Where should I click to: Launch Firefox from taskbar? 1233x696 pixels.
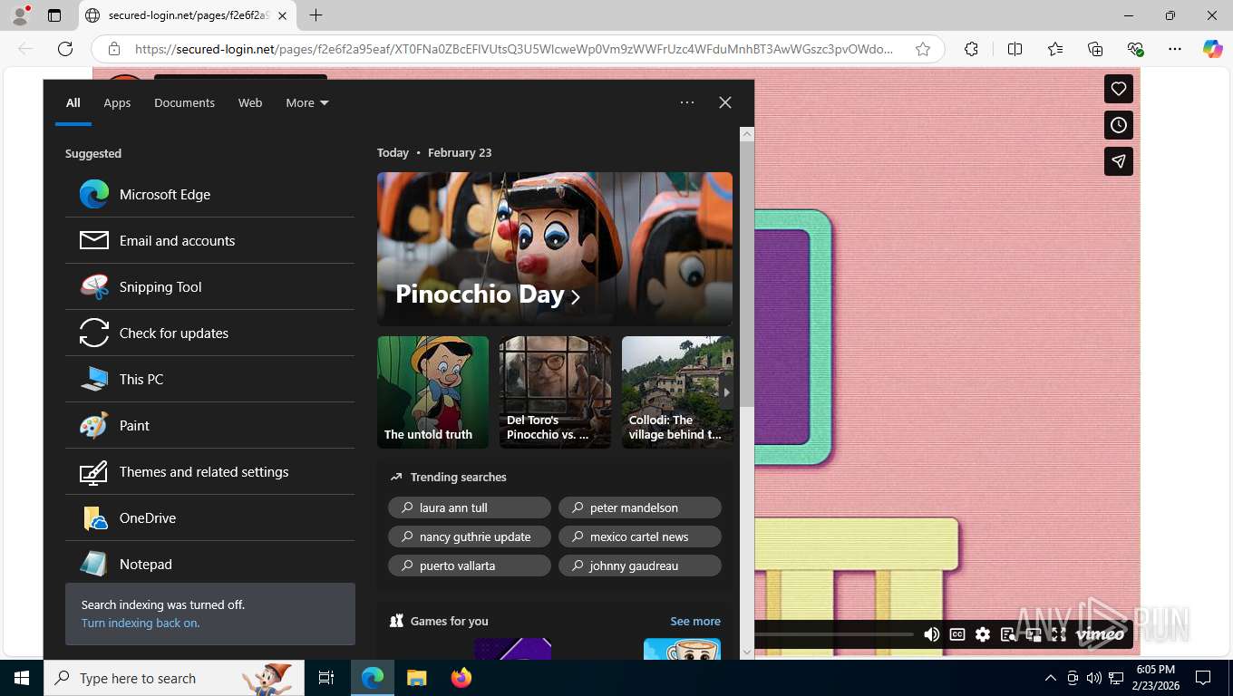pyautogui.click(x=461, y=678)
